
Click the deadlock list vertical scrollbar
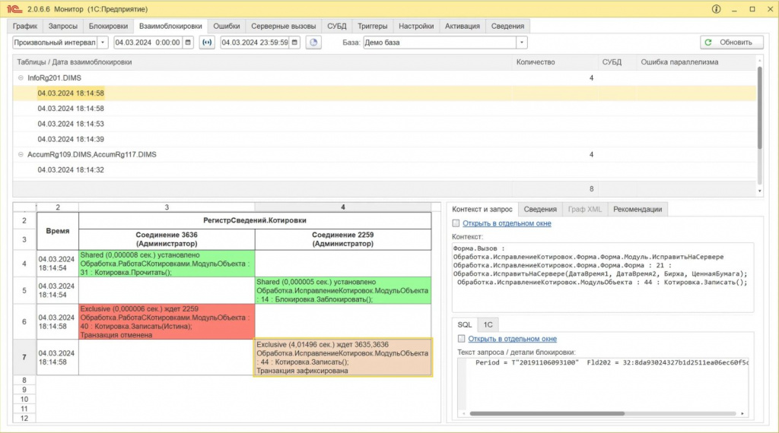click(760, 106)
